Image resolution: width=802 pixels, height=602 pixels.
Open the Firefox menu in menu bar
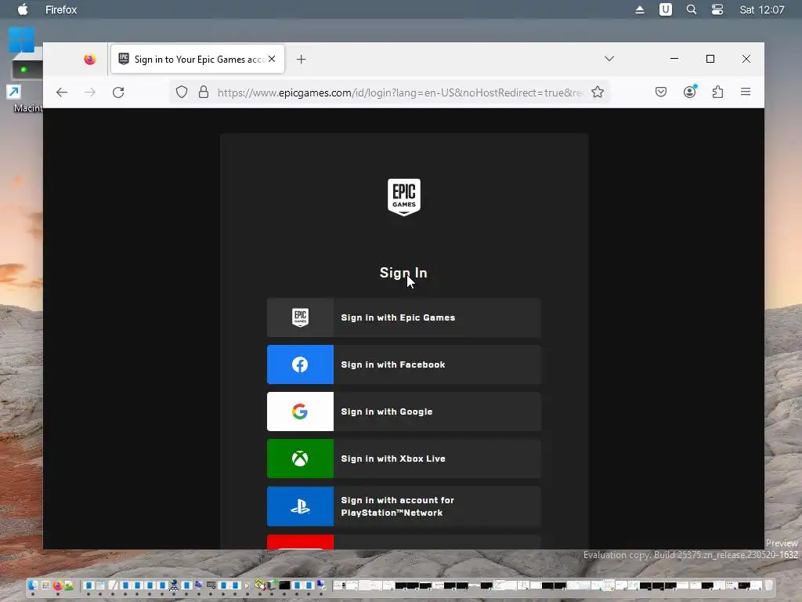(61, 9)
